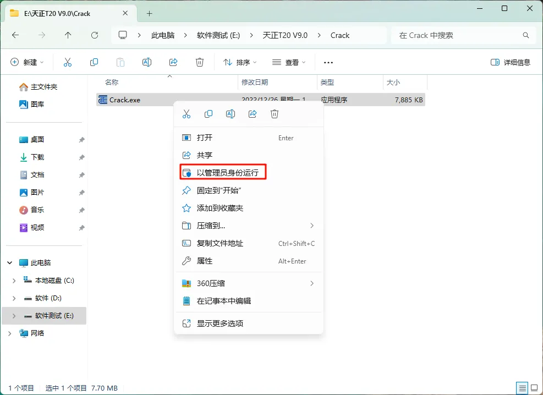
Task: Click the search magnifier icon
Action: tap(526, 35)
